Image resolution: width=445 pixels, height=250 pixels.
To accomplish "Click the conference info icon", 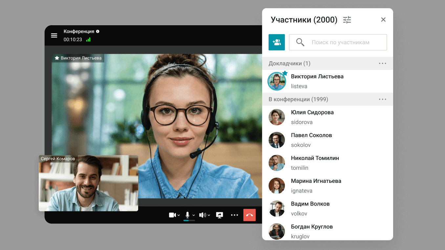I will pyautogui.click(x=97, y=31).
